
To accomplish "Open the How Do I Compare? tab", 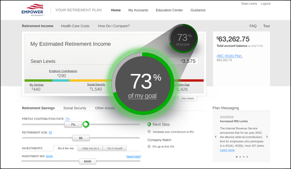I will coord(114,26).
